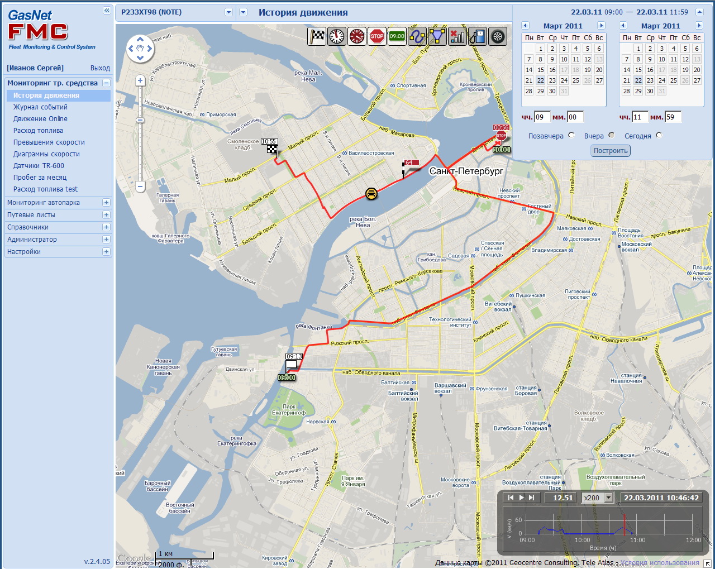715x569 pixels.
Task: Select the Вчера radio button
Action: pyautogui.click(x=611, y=135)
